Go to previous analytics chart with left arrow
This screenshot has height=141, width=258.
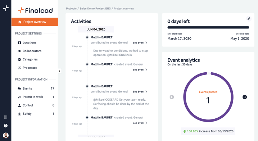(172, 97)
